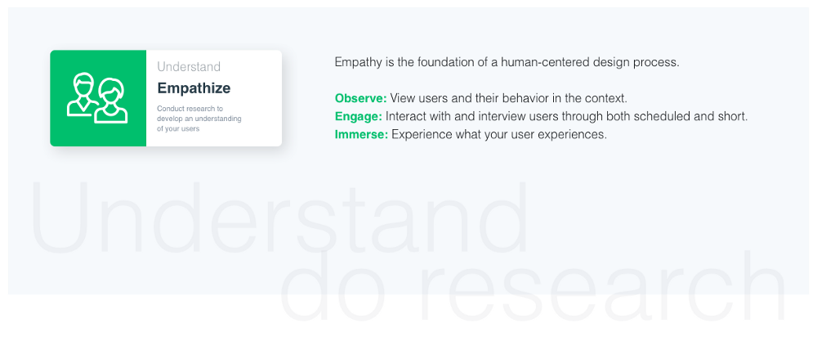The height and width of the screenshot is (341, 817).
Task: Click the left person figure in icon
Action: (83, 94)
